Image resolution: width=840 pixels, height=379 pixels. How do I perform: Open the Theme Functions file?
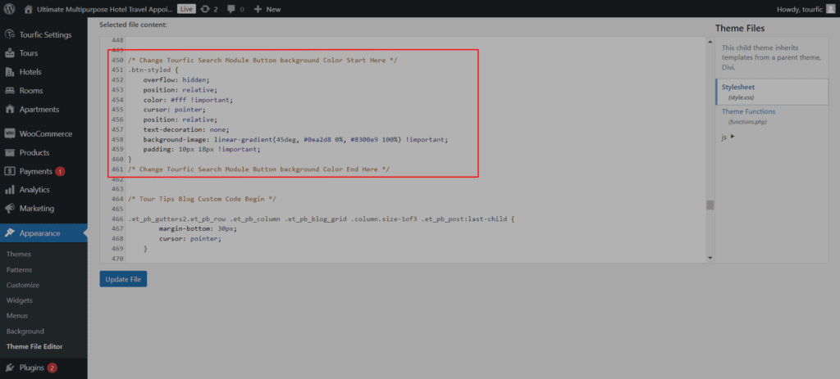coord(748,111)
